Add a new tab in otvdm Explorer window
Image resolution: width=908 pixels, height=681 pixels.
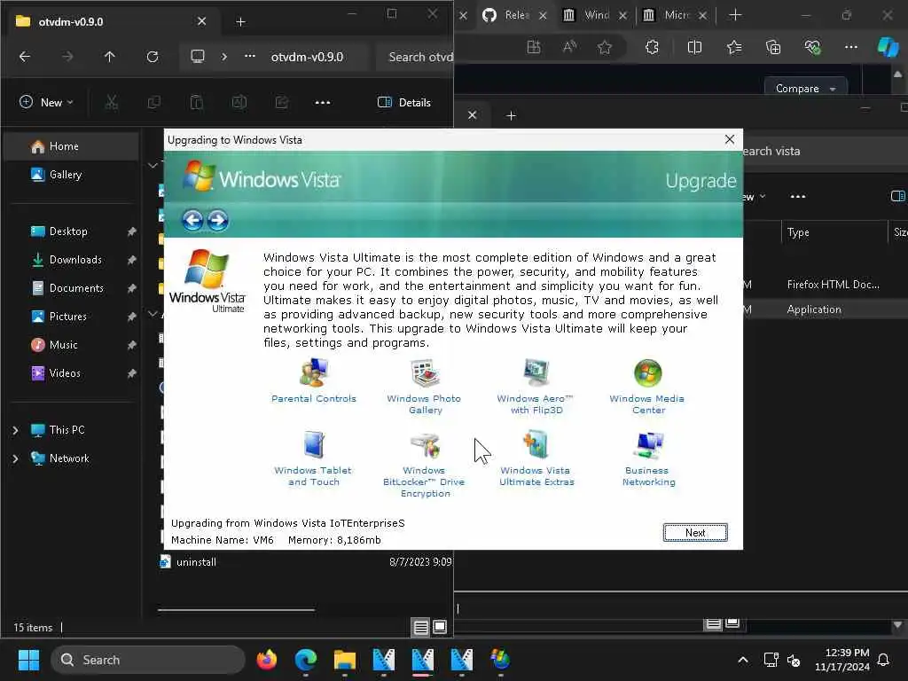click(x=241, y=22)
